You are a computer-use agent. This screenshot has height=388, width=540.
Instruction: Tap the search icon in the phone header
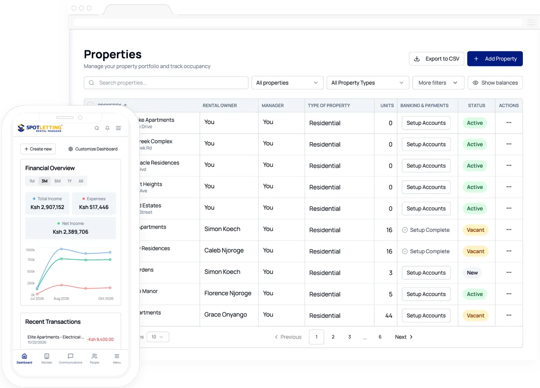97,128
